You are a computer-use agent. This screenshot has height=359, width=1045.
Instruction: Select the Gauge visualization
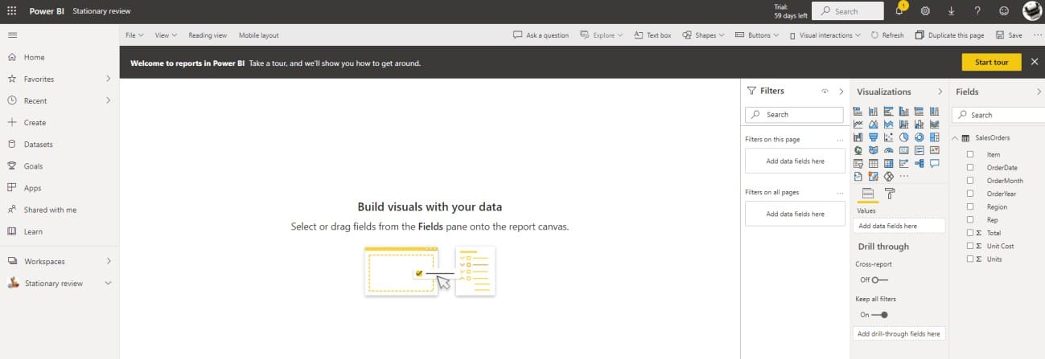click(888, 150)
